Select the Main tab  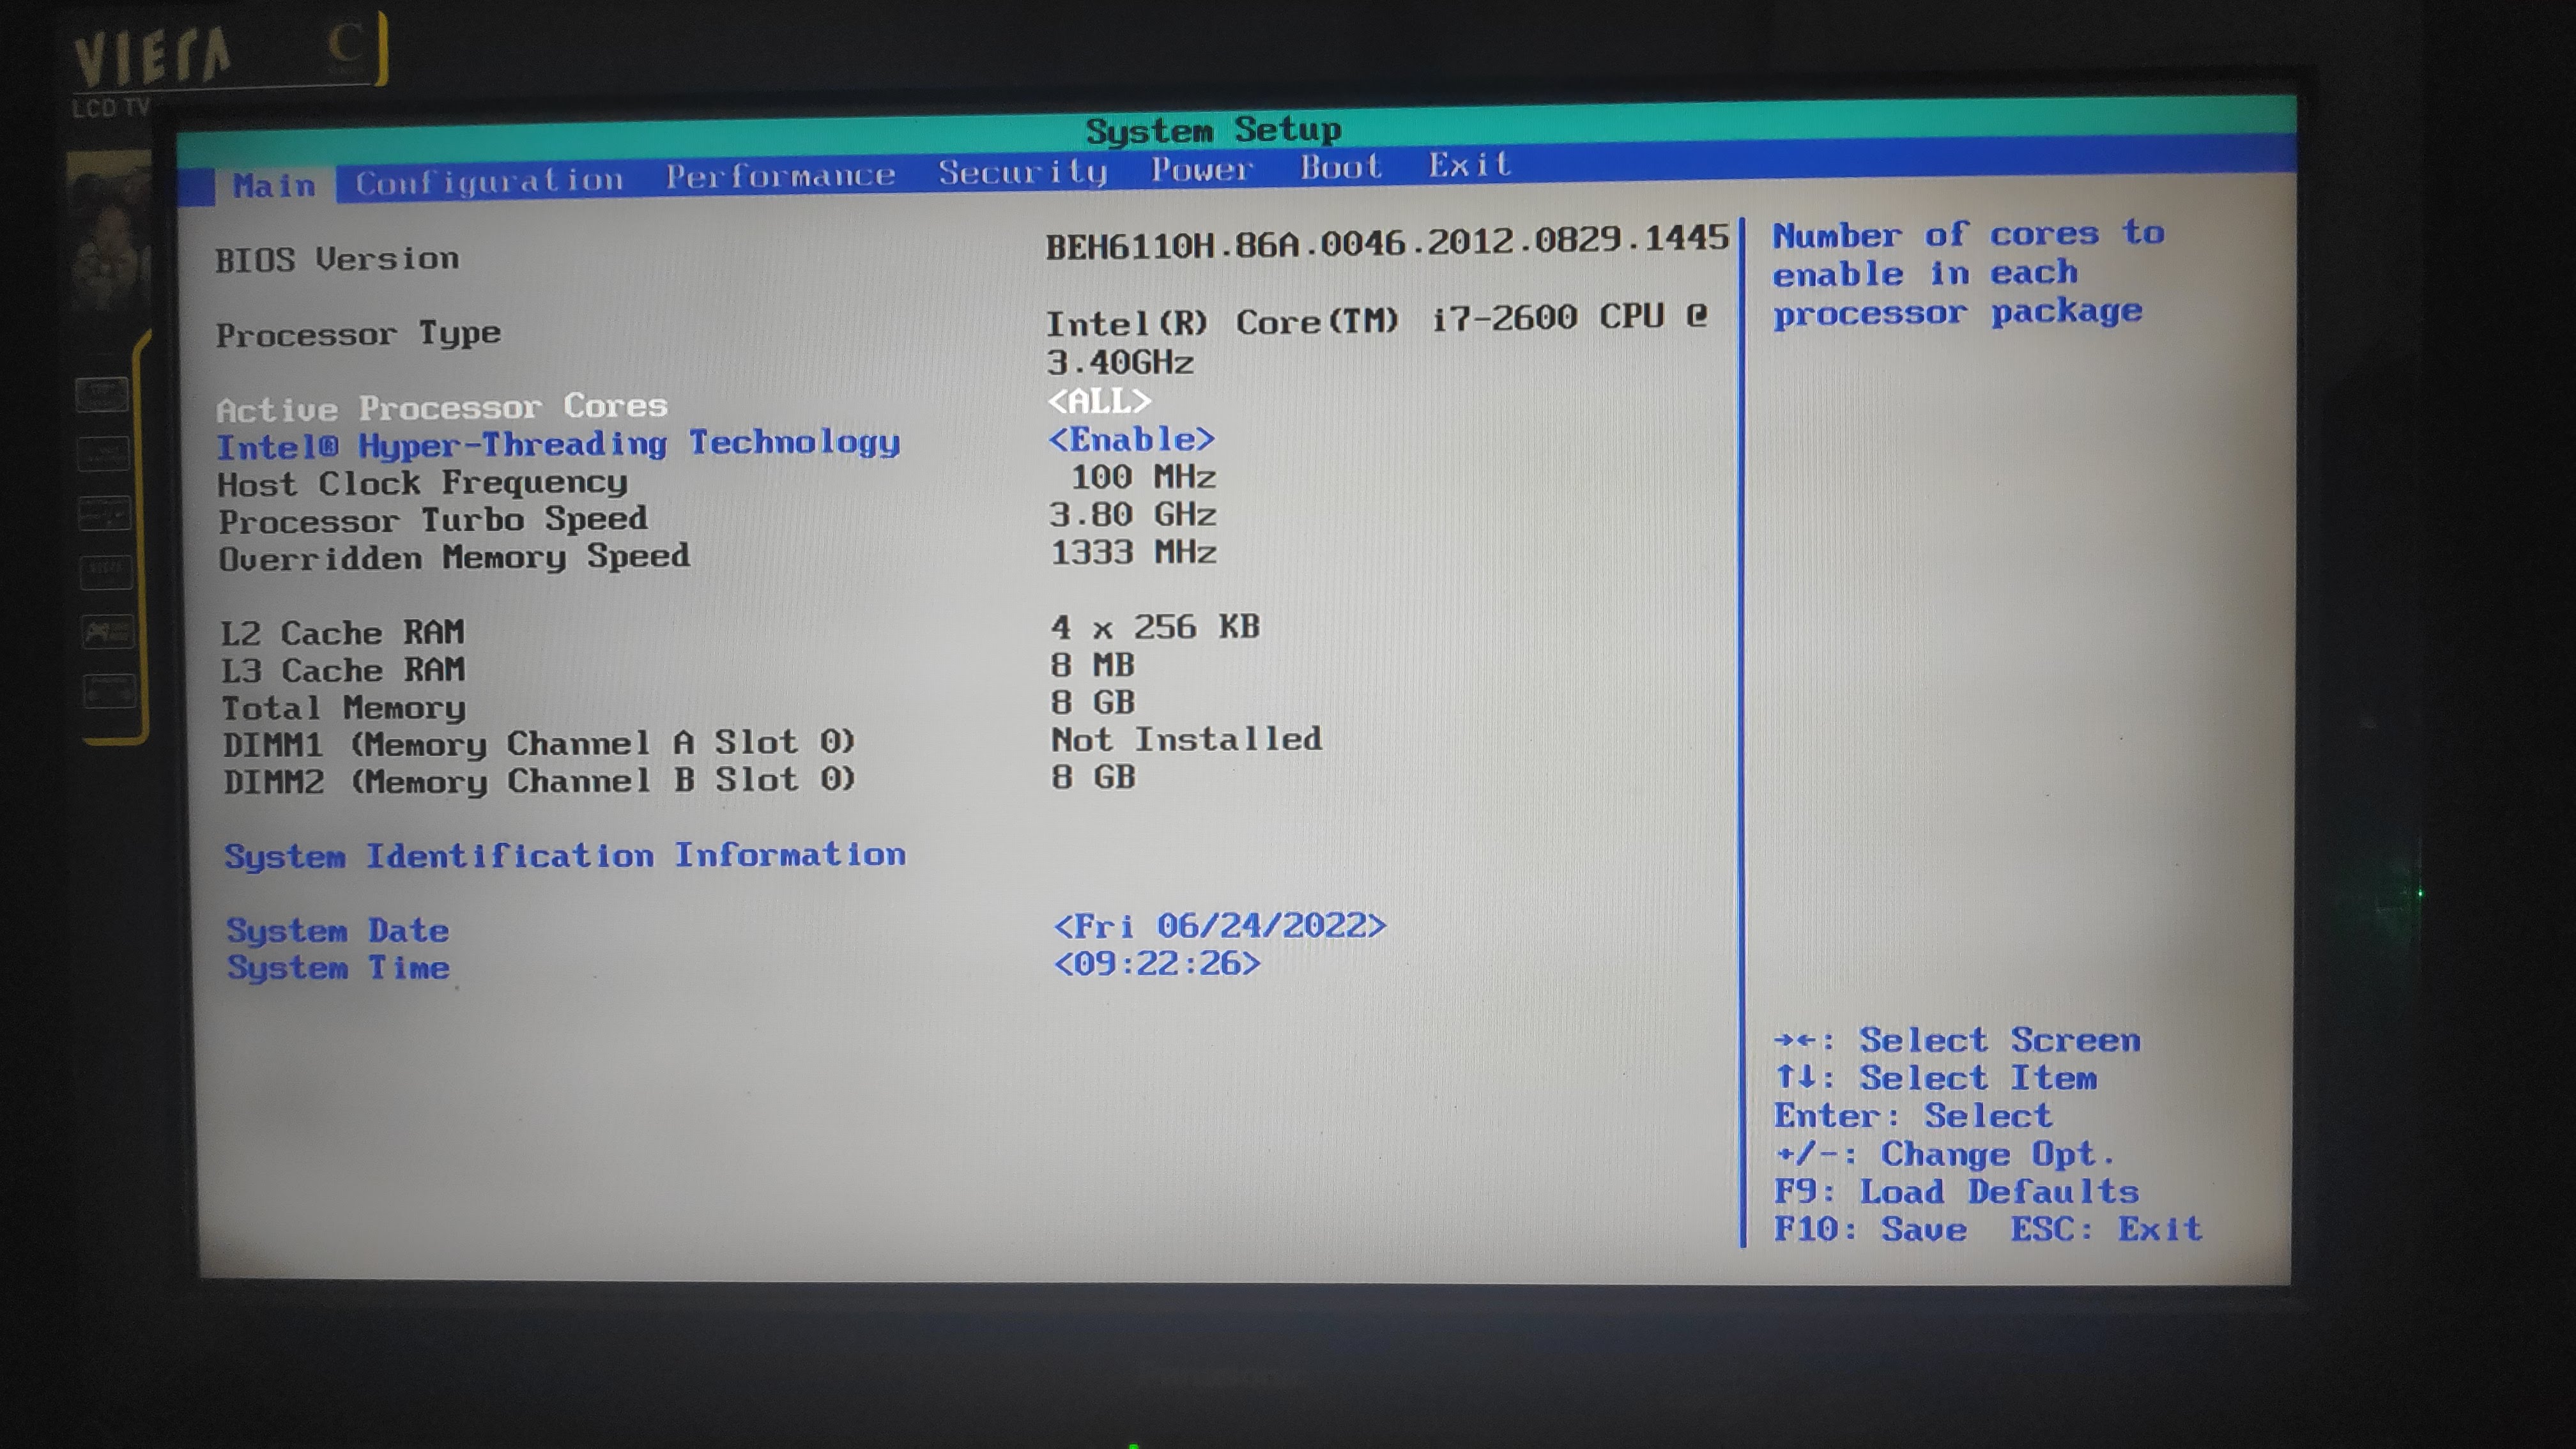[x=274, y=186]
